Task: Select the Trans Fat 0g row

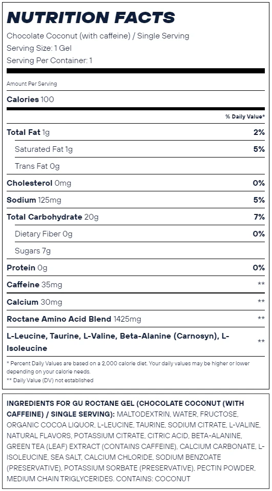Action: [140, 166]
